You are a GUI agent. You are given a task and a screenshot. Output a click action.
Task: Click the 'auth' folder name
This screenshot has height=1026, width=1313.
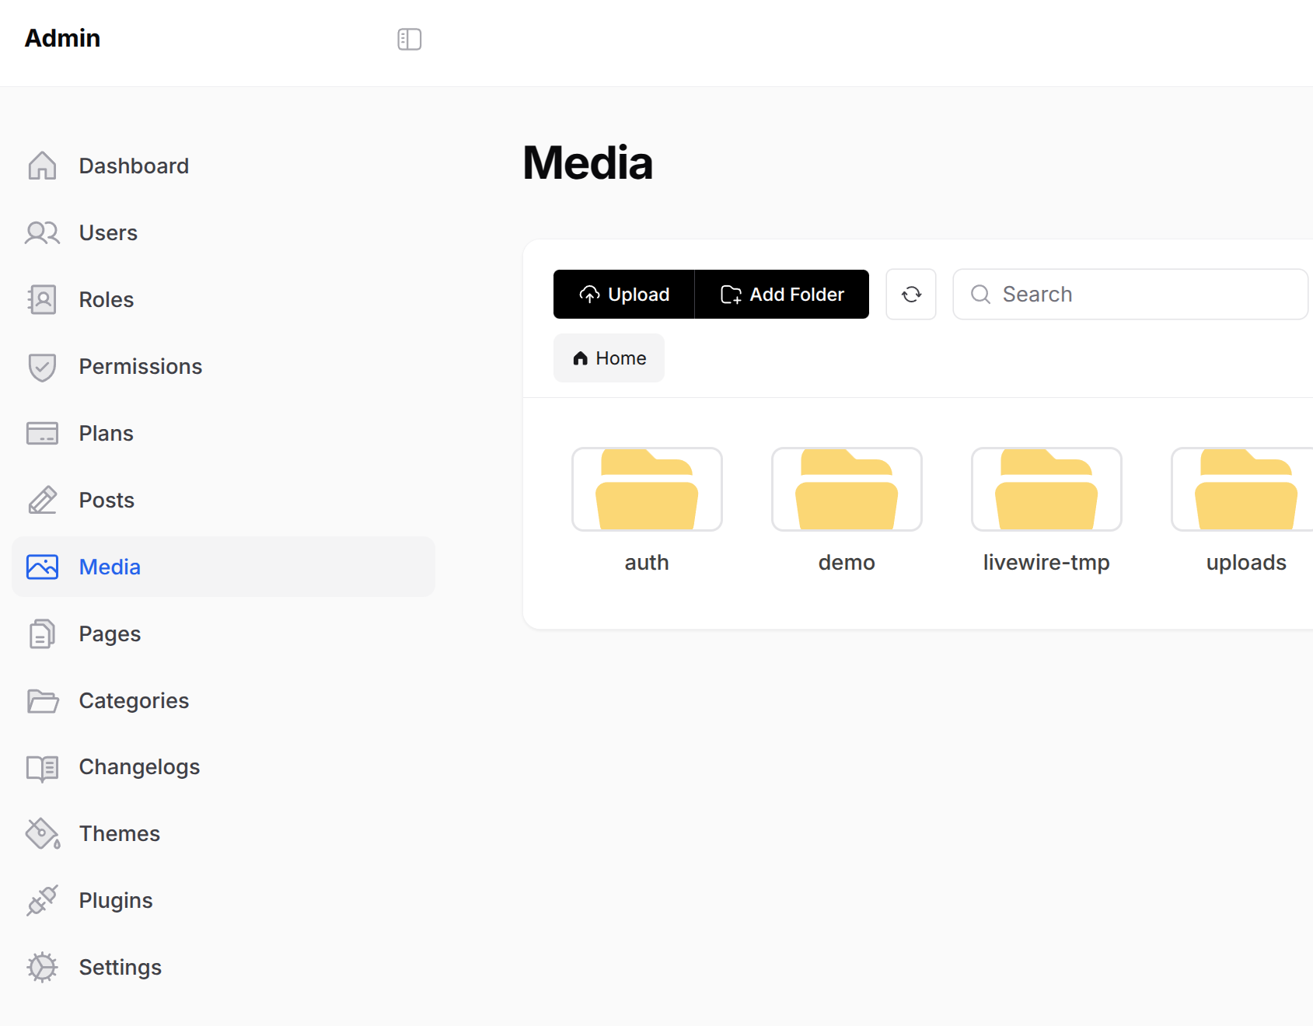point(647,562)
